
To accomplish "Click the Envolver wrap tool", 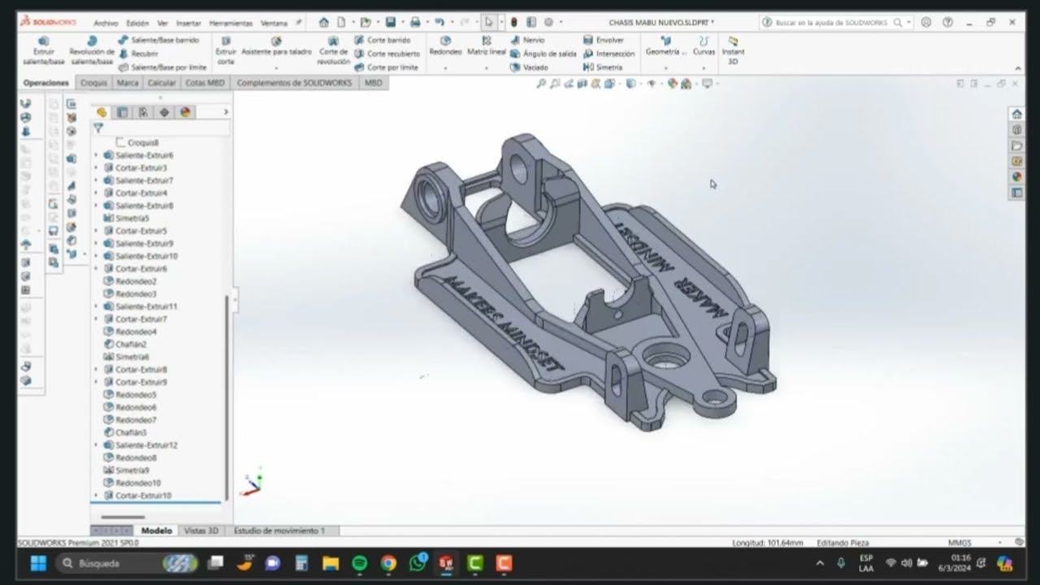I will point(604,40).
